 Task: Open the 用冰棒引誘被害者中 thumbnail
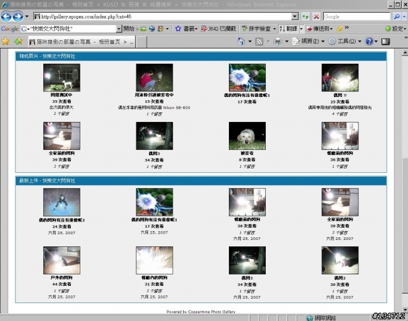(x=154, y=78)
